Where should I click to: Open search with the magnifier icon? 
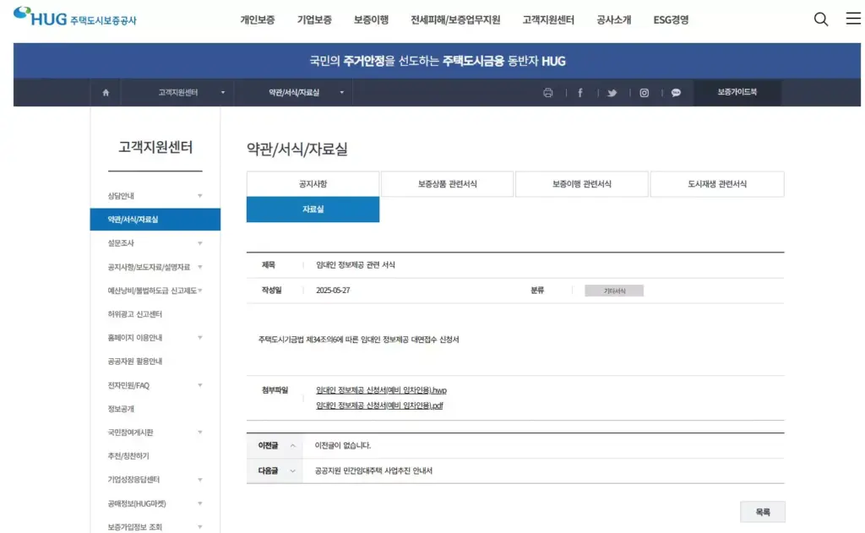click(x=820, y=18)
